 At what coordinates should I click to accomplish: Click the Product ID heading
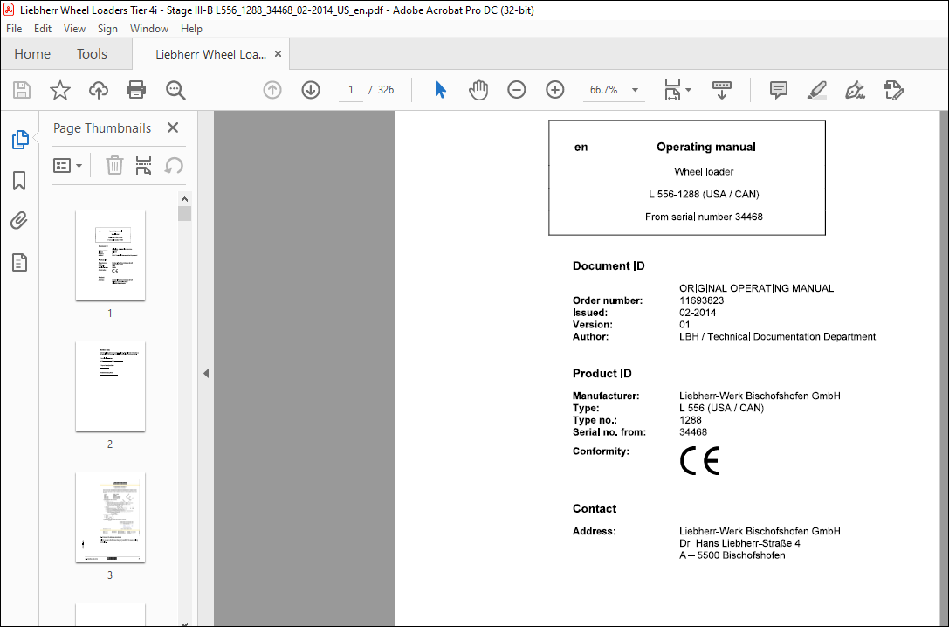tap(602, 374)
